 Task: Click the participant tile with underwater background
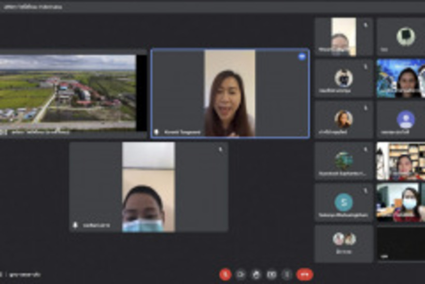pyautogui.click(x=401, y=78)
